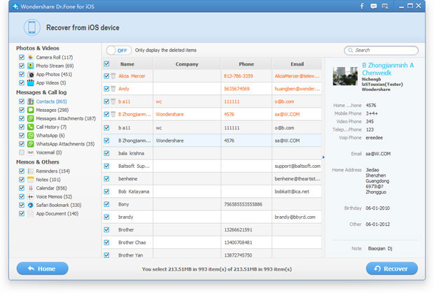
Task: Select the Calendar category in sidebar
Action: tap(52, 188)
